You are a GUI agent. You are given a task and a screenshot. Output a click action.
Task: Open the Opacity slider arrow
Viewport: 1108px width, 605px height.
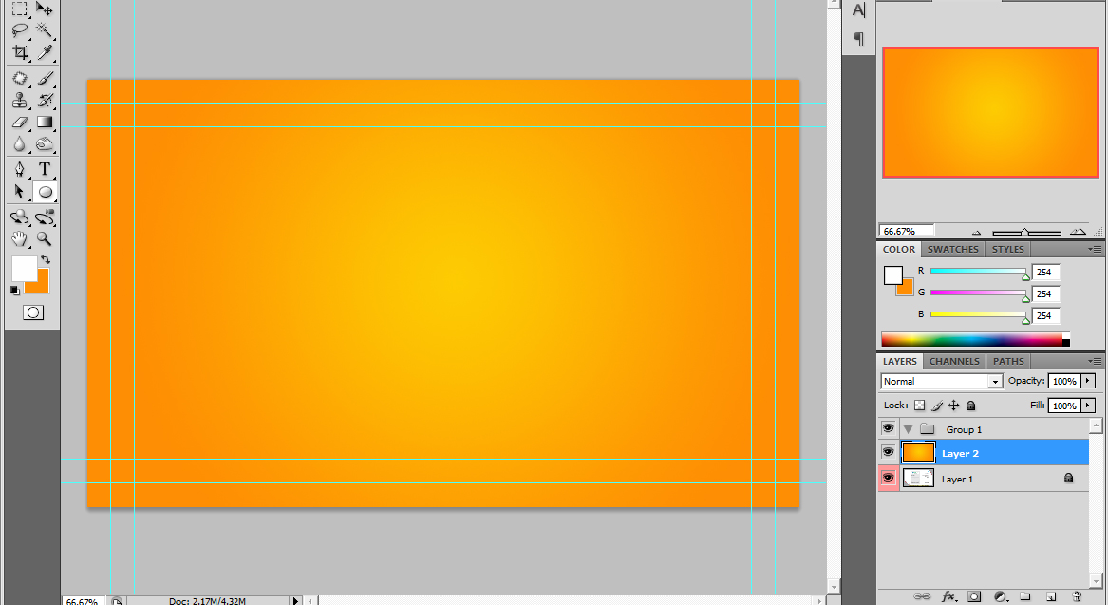1088,380
